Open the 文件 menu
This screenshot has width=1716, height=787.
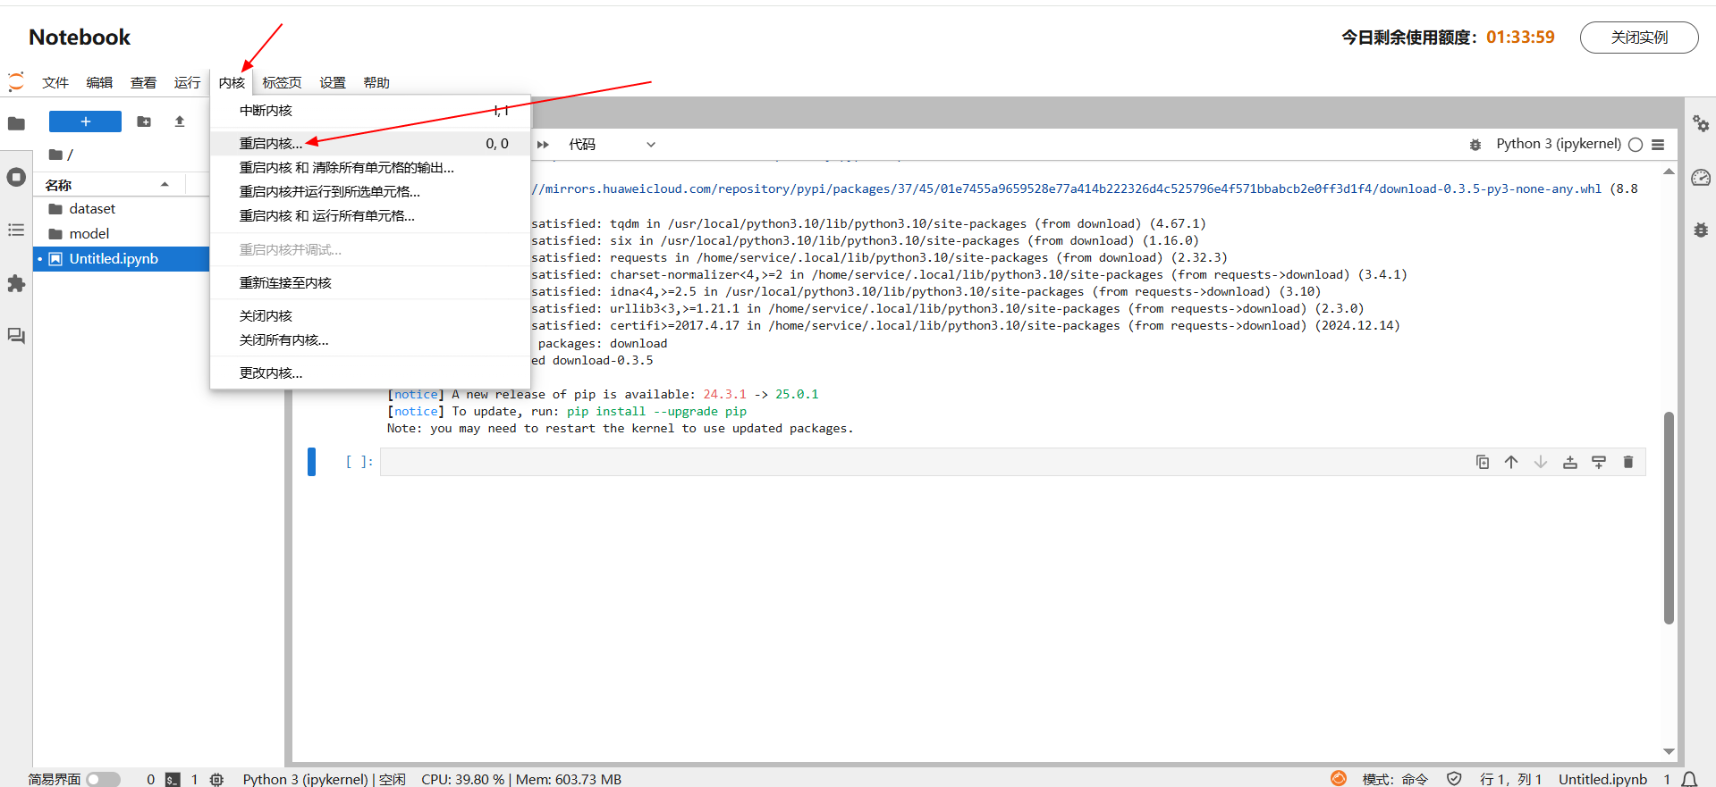(x=55, y=83)
